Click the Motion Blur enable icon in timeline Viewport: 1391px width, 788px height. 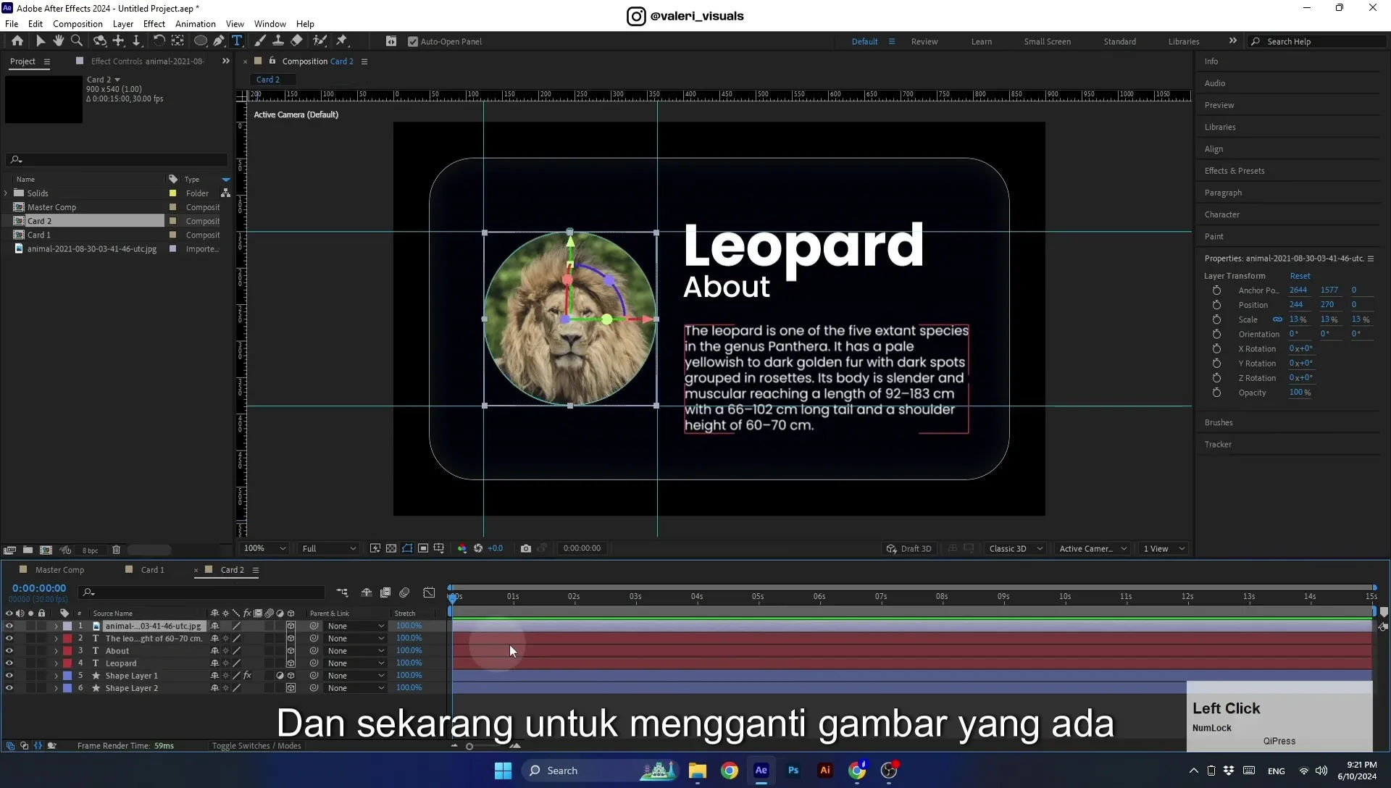pos(404,592)
